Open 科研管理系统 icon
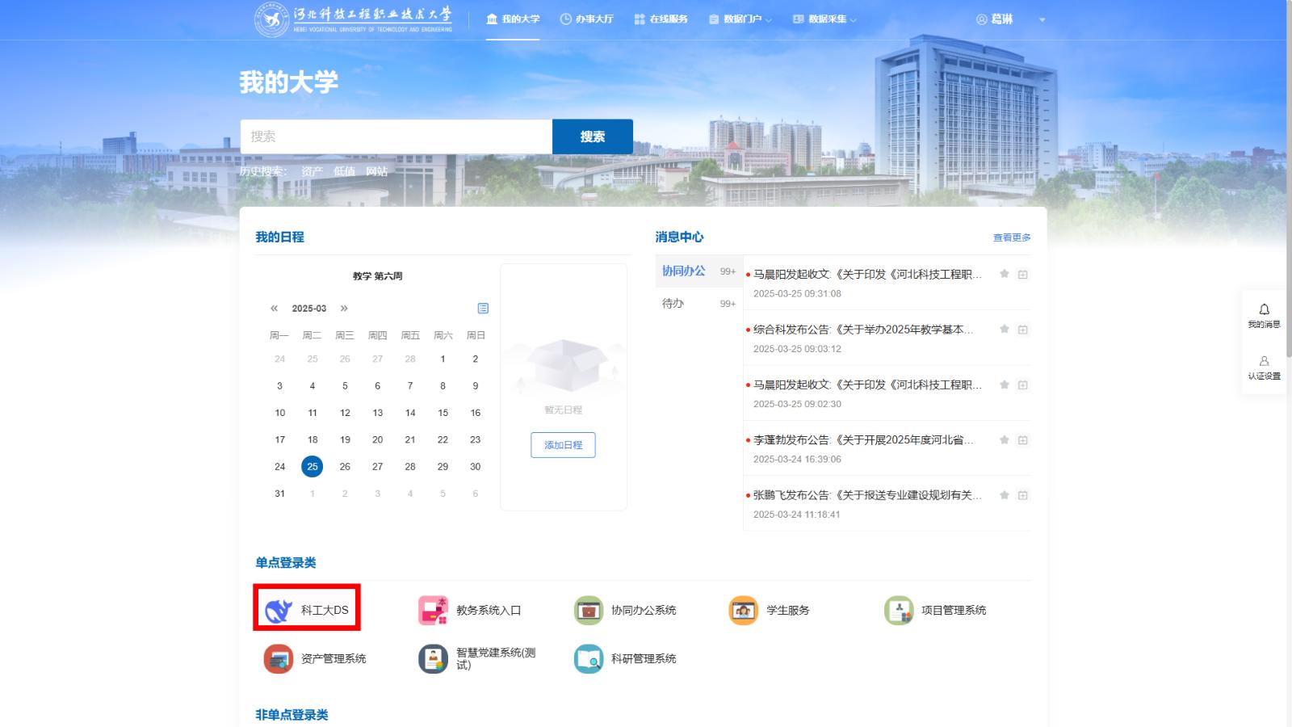1292x727 pixels. (589, 659)
